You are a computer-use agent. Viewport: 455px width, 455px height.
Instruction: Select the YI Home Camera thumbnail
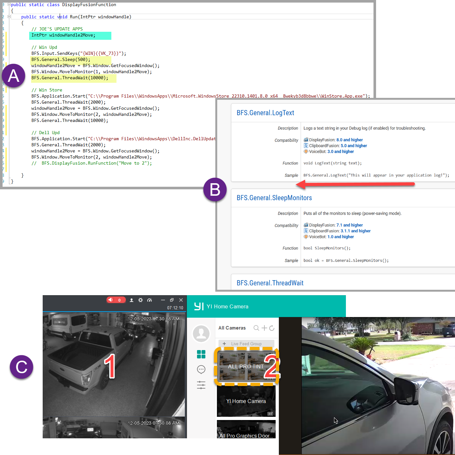pos(246,401)
